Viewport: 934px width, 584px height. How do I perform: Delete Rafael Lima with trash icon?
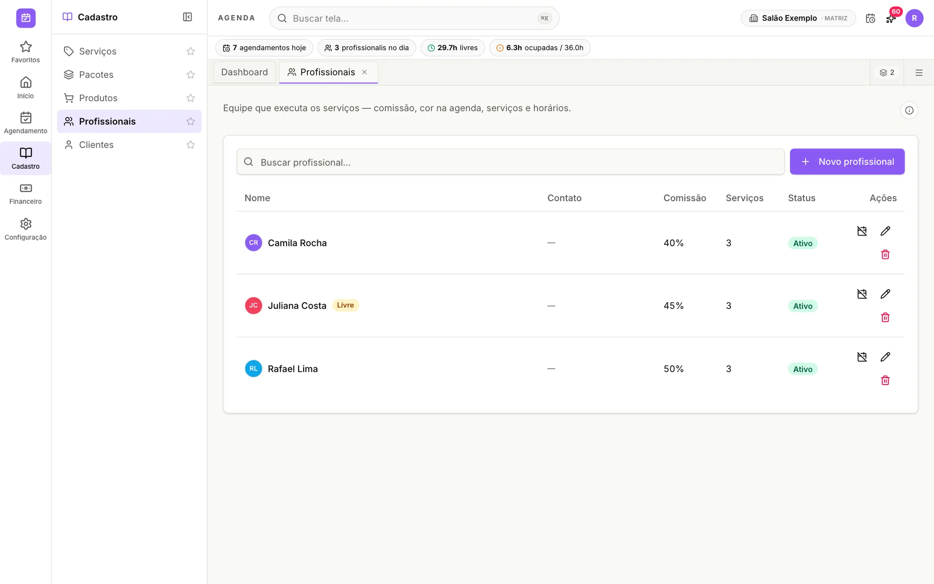point(885,381)
